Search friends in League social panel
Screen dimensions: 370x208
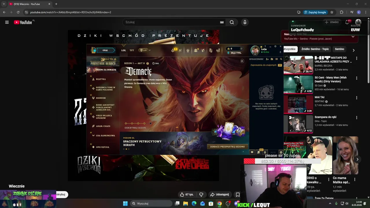pyautogui.click(x=281, y=59)
